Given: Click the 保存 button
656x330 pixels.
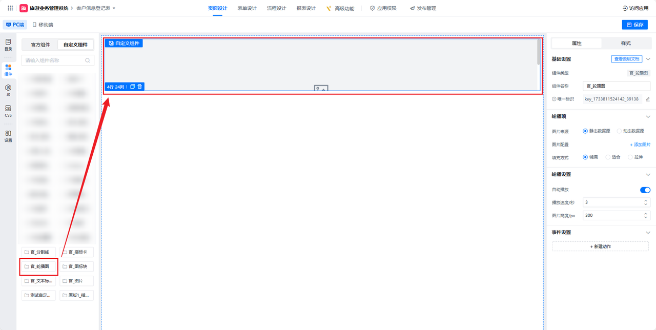Looking at the screenshot, I should click(x=634, y=25).
